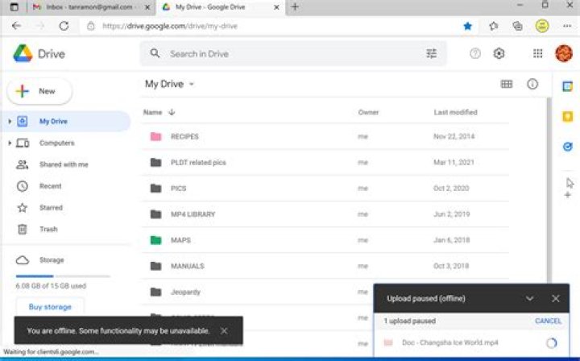This screenshot has height=361, width=580.
Task: Select the PICS folder row
Action: click(325, 189)
